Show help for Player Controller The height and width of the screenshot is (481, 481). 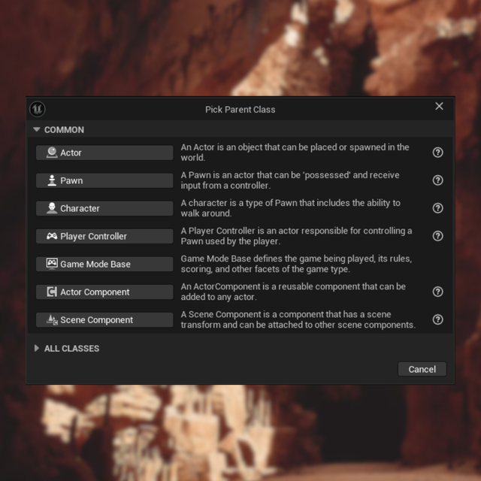point(437,236)
